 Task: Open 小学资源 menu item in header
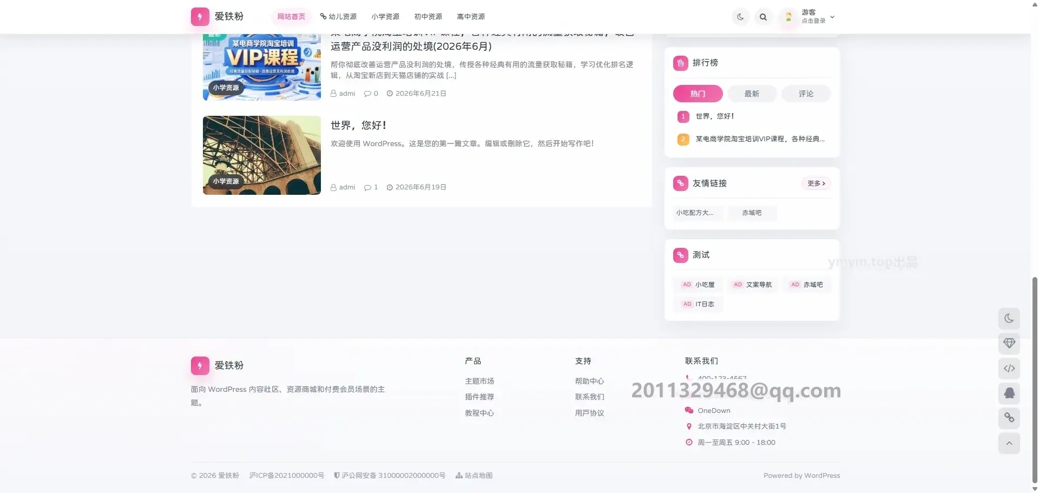pyautogui.click(x=385, y=17)
